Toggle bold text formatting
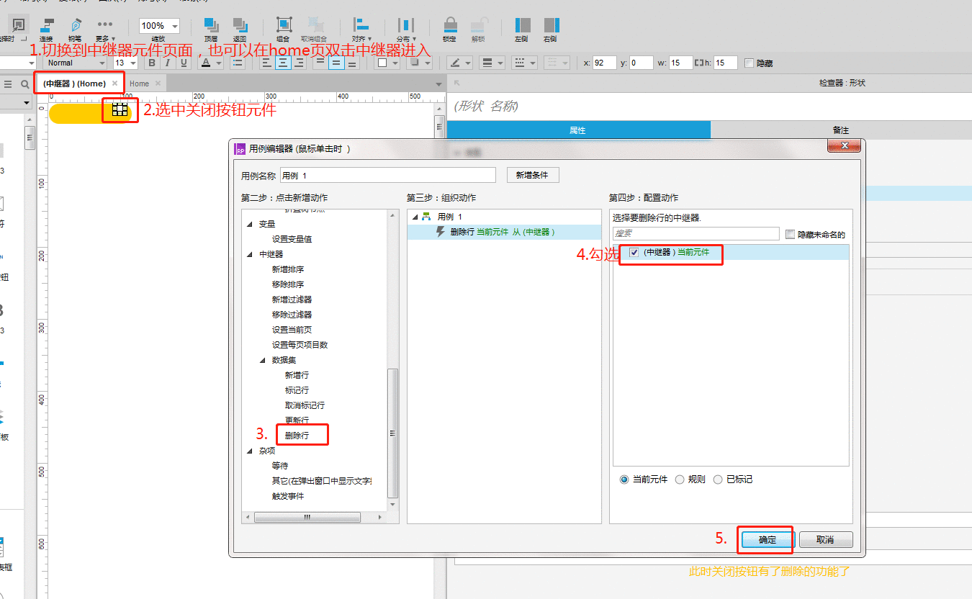The image size is (972, 599). tap(151, 63)
